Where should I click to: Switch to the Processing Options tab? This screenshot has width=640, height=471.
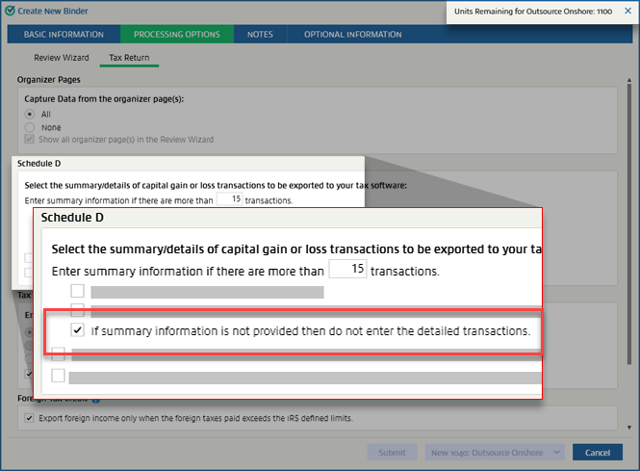point(177,35)
